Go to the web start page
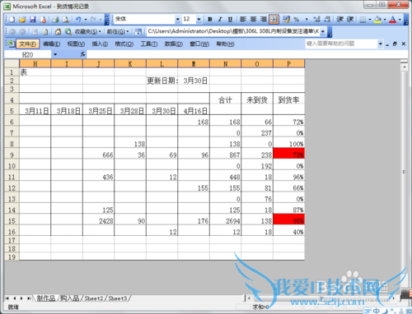Image resolution: width=412 pixels, height=314 pixels. coord(58,32)
